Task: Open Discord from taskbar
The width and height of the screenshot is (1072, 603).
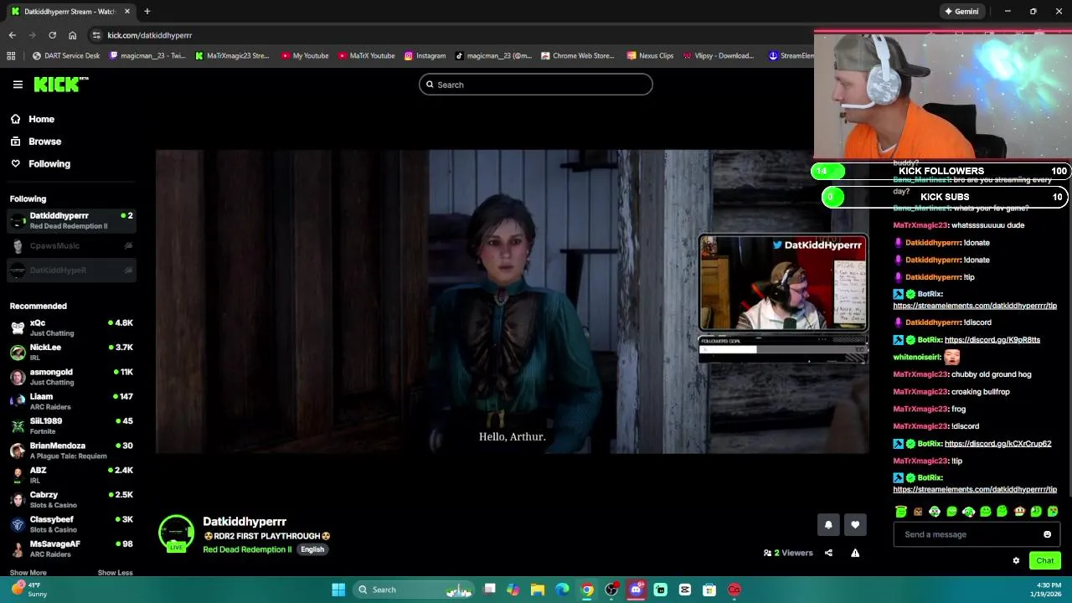Action: pyautogui.click(x=636, y=590)
